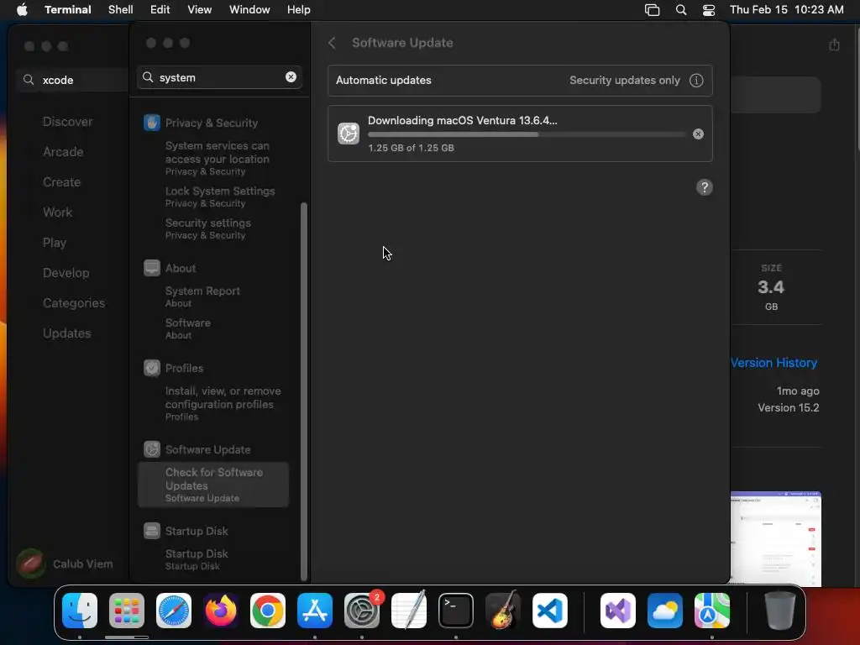Open the Window menu
This screenshot has width=860, height=645.
pyautogui.click(x=249, y=9)
